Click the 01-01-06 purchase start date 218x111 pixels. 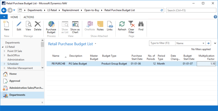click(136, 64)
